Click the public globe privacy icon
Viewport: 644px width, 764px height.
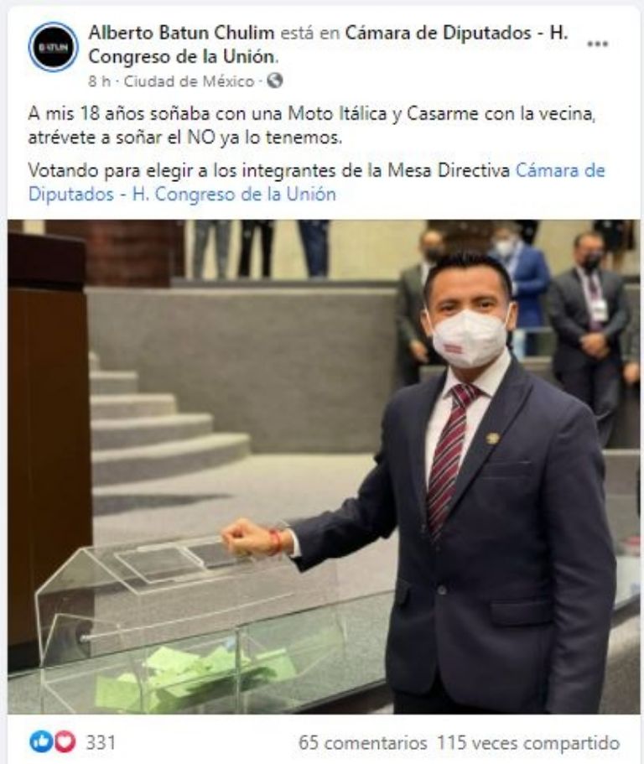click(x=275, y=81)
